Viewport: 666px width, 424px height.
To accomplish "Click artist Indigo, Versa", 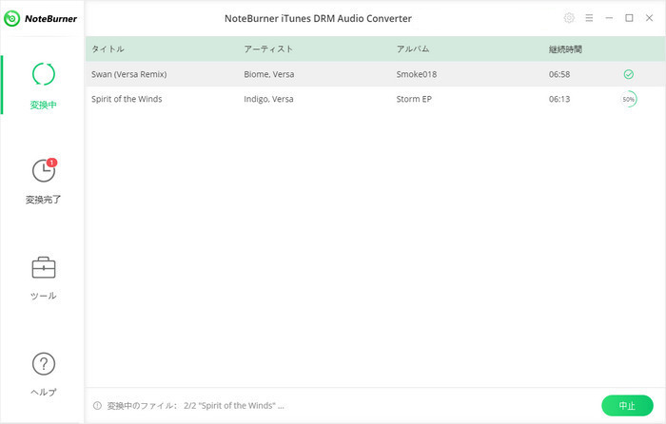I will click(x=268, y=99).
